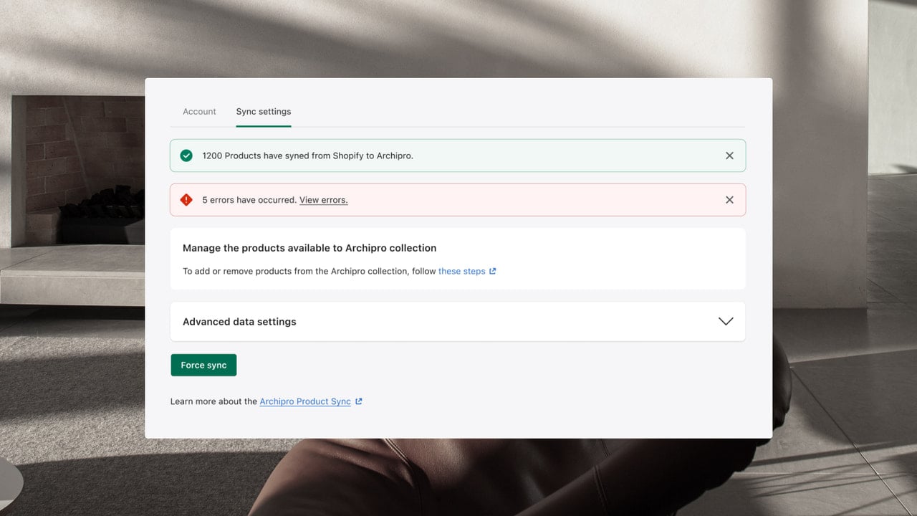This screenshot has width=917, height=516.
Task: Click external link icon beside these steps
Action: (x=492, y=272)
